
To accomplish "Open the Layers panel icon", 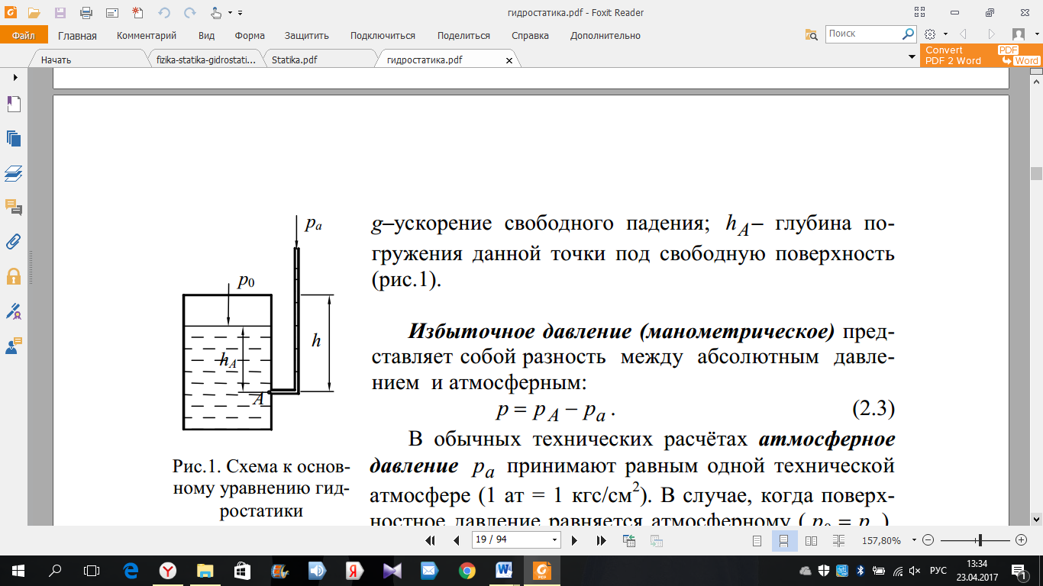I will tap(14, 173).
